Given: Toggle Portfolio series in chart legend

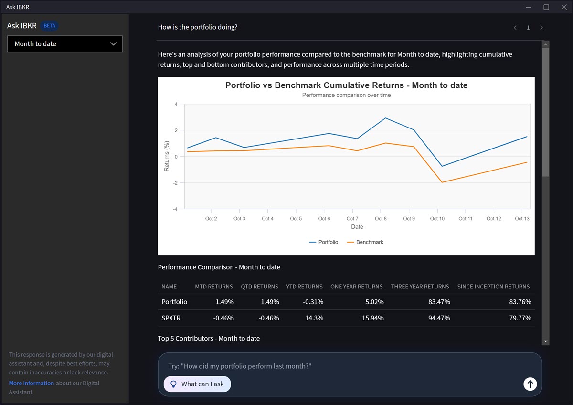Looking at the screenshot, I should pos(324,242).
